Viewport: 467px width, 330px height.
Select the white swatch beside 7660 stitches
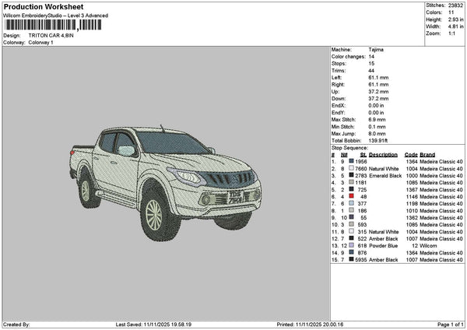click(x=352, y=168)
